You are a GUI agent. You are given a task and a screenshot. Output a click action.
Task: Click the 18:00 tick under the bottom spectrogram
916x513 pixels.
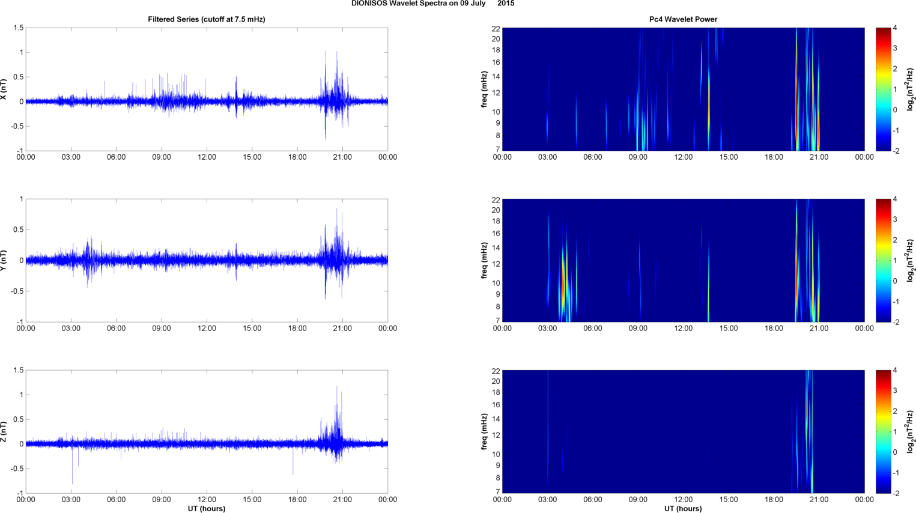(774, 500)
